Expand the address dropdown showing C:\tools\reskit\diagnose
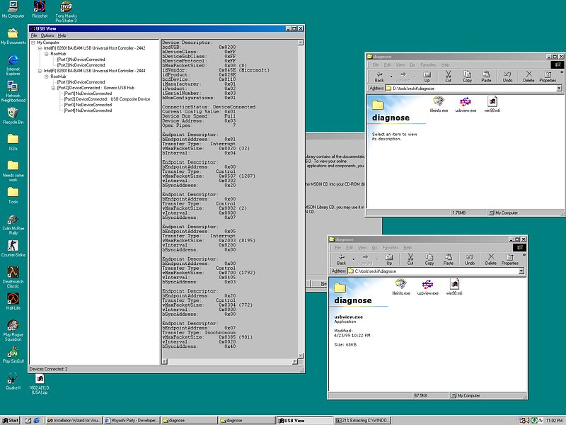Viewport: 566px width, 425px height. [x=520, y=271]
